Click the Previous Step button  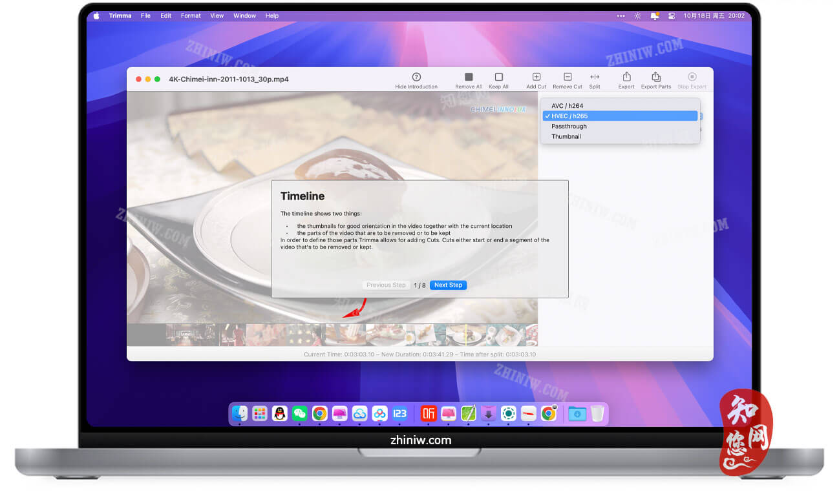pyautogui.click(x=386, y=285)
